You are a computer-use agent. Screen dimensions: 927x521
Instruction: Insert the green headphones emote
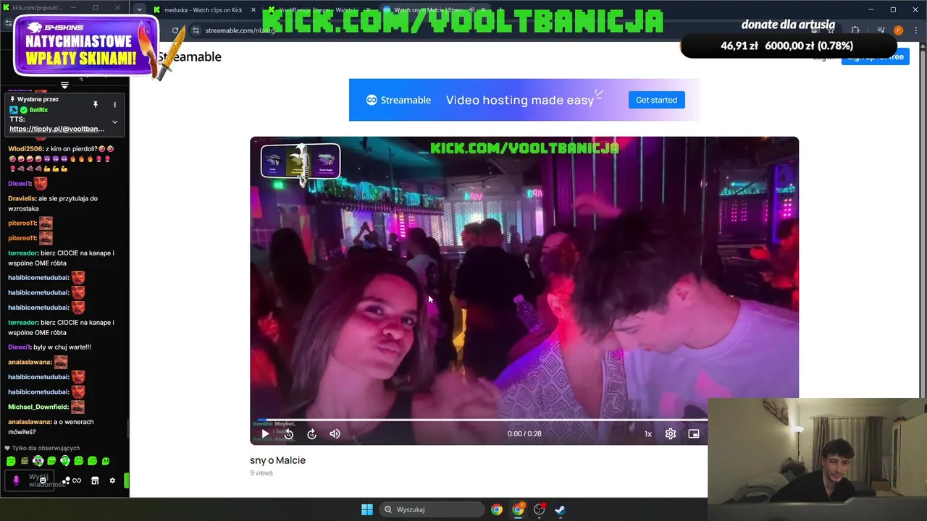point(65,461)
